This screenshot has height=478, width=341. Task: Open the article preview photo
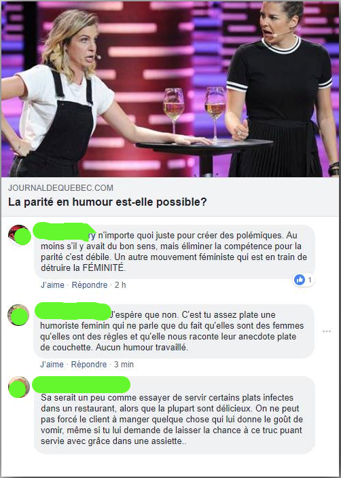pos(170,90)
